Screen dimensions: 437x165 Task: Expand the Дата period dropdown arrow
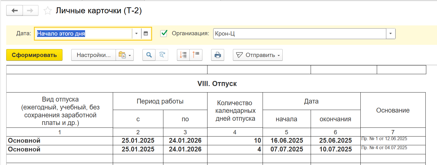136,34
